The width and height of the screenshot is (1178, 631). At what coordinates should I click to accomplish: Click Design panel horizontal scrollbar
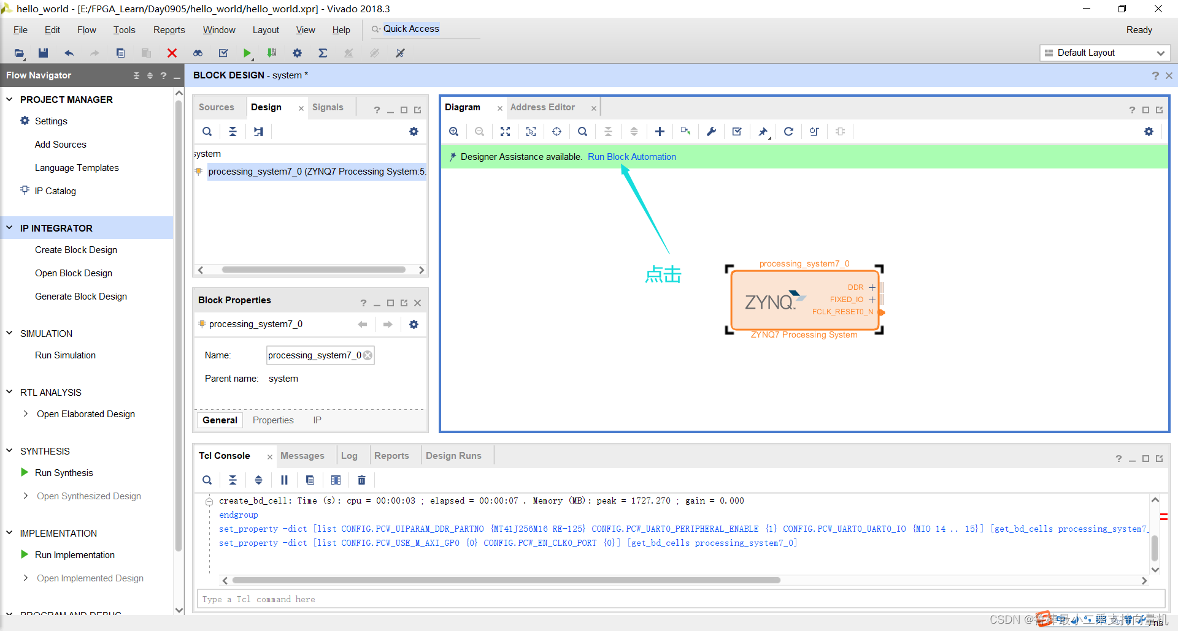[314, 270]
